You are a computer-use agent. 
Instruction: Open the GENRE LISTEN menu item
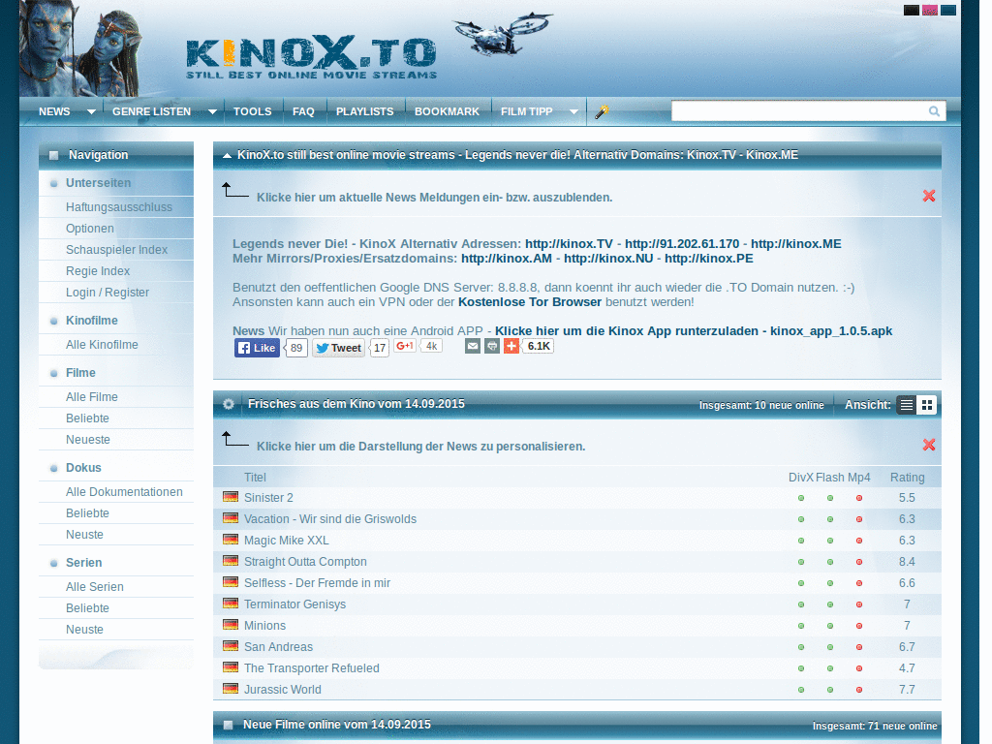[x=151, y=111]
